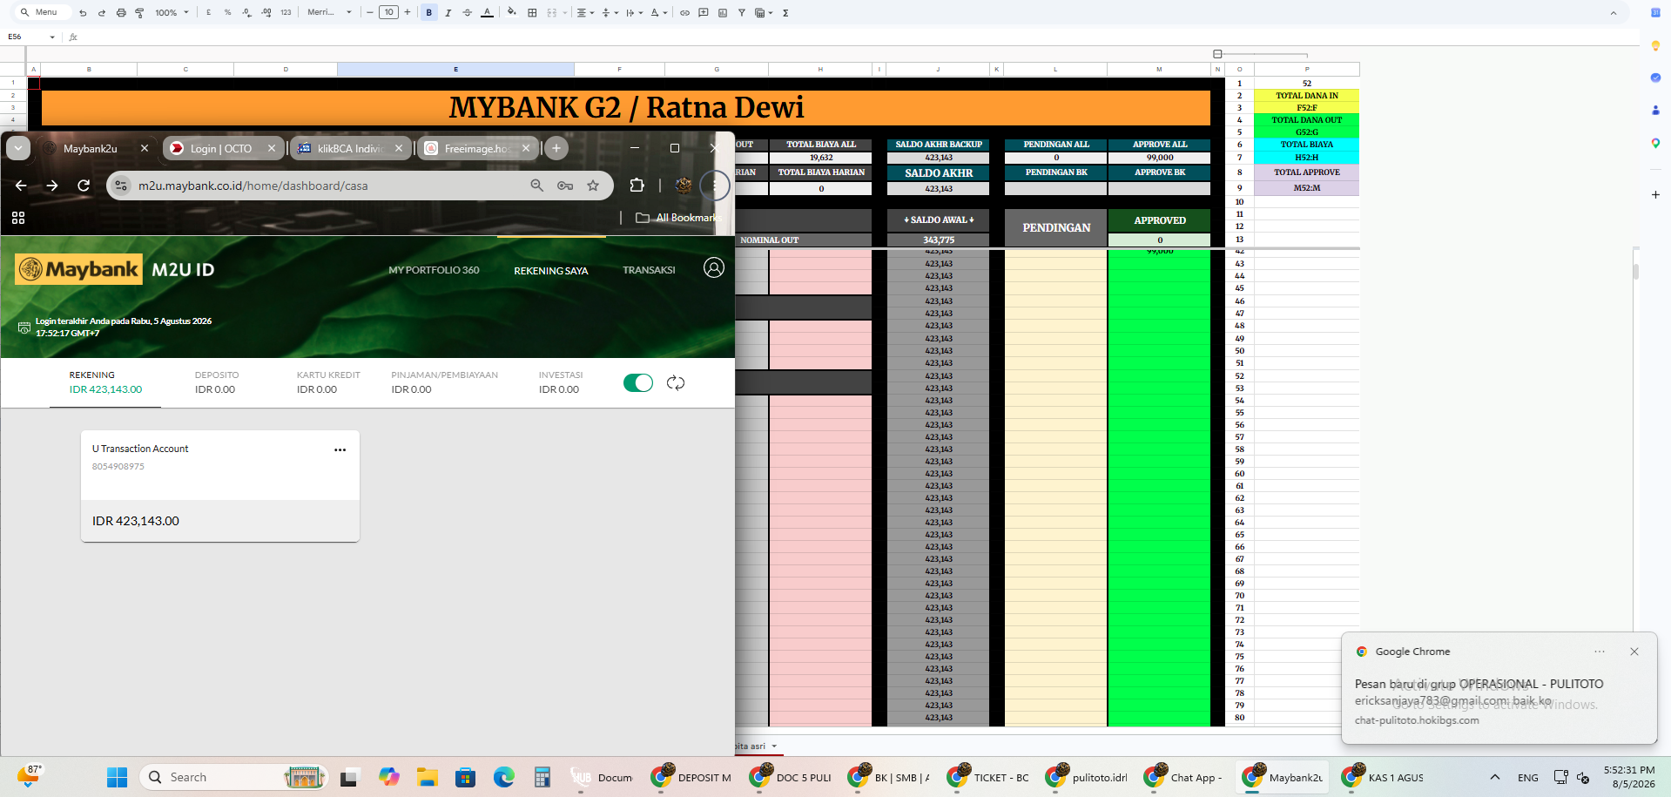Pick a text color in the spreadsheet

tap(488, 13)
